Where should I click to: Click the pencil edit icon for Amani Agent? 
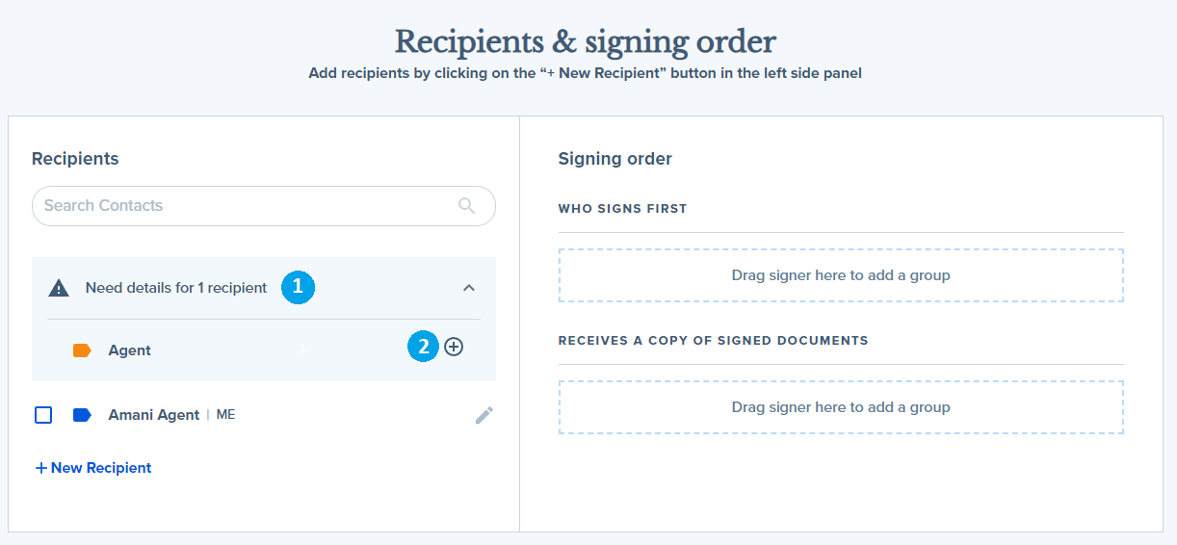(484, 415)
